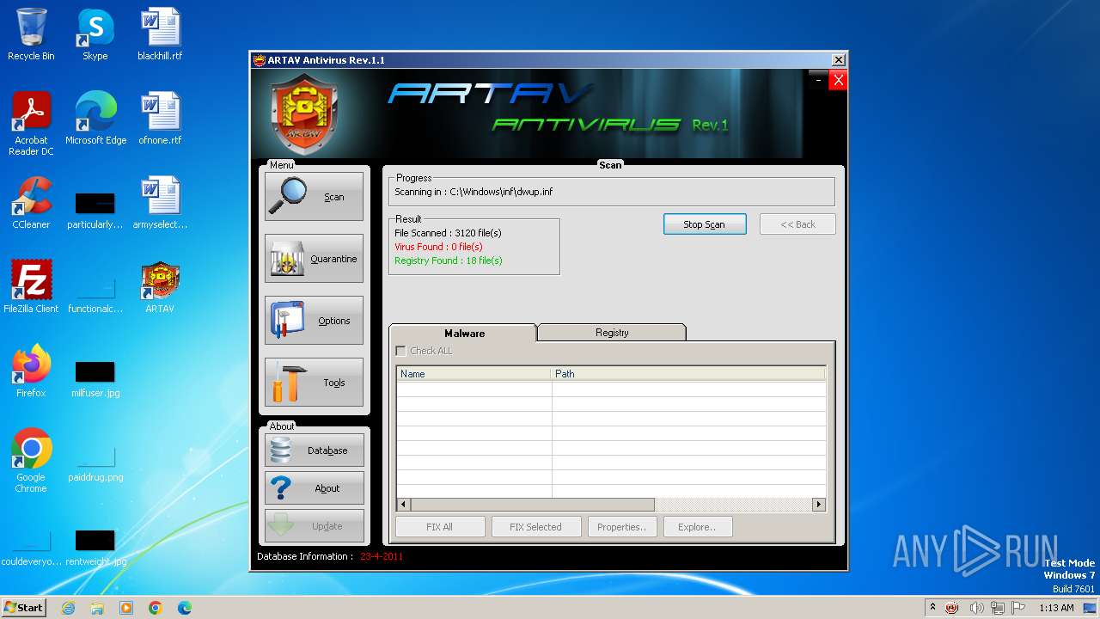Stop the running scan

tap(705, 224)
